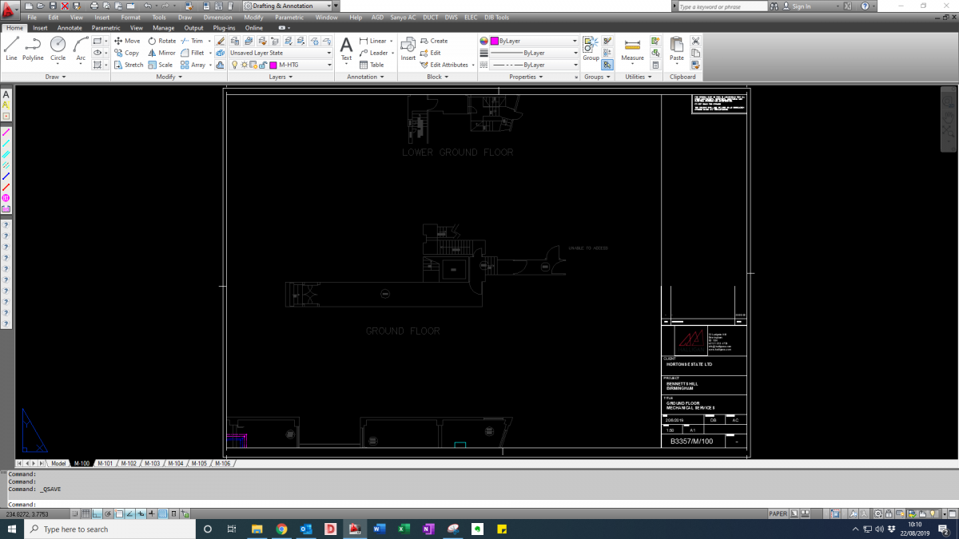Click the Sign In button

801,6
